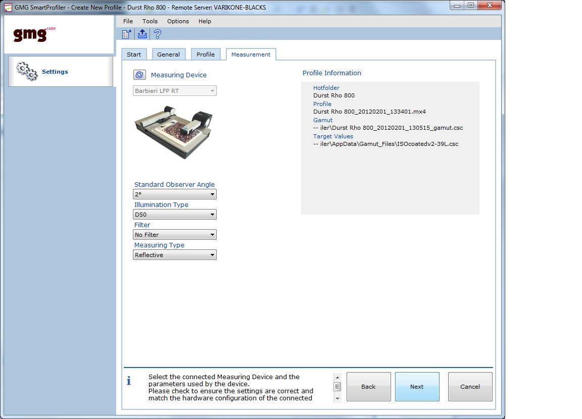Select the Measurement tab
This screenshot has height=419, width=582.
coord(251,54)
